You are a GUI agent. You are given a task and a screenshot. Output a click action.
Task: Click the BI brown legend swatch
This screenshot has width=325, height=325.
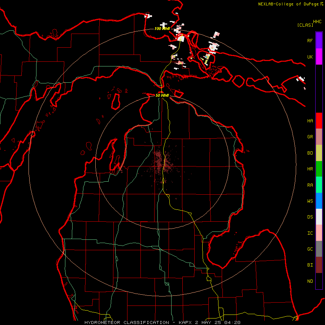click(x=319, y=265)
